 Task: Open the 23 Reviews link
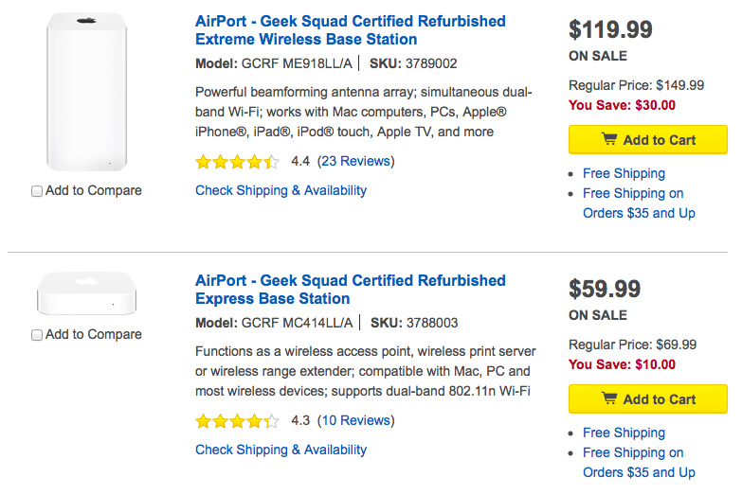pos(355,161)
